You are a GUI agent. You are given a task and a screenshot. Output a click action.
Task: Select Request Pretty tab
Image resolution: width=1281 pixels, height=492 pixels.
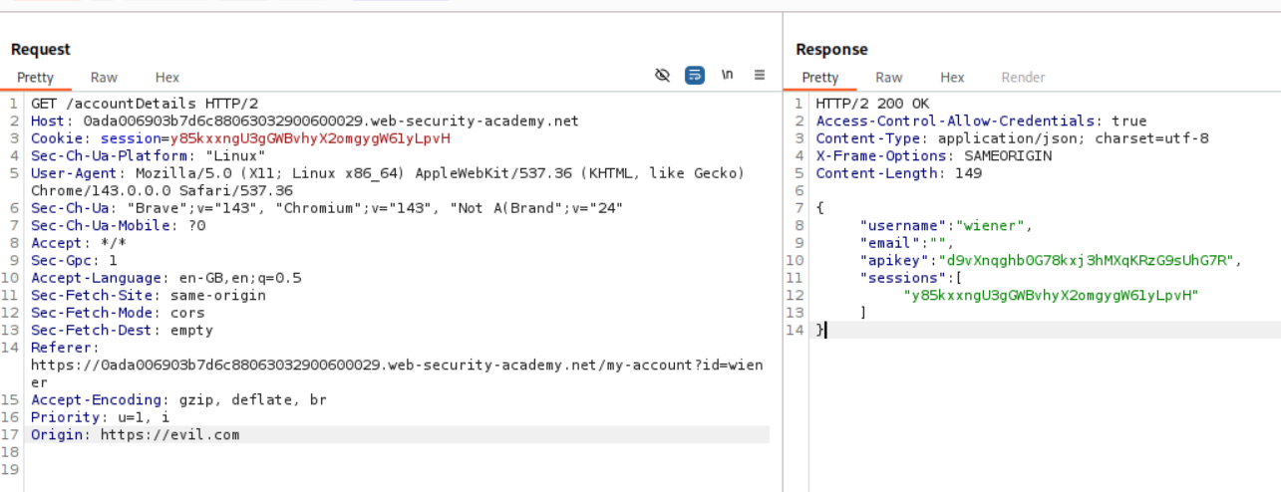pos(35,78)
